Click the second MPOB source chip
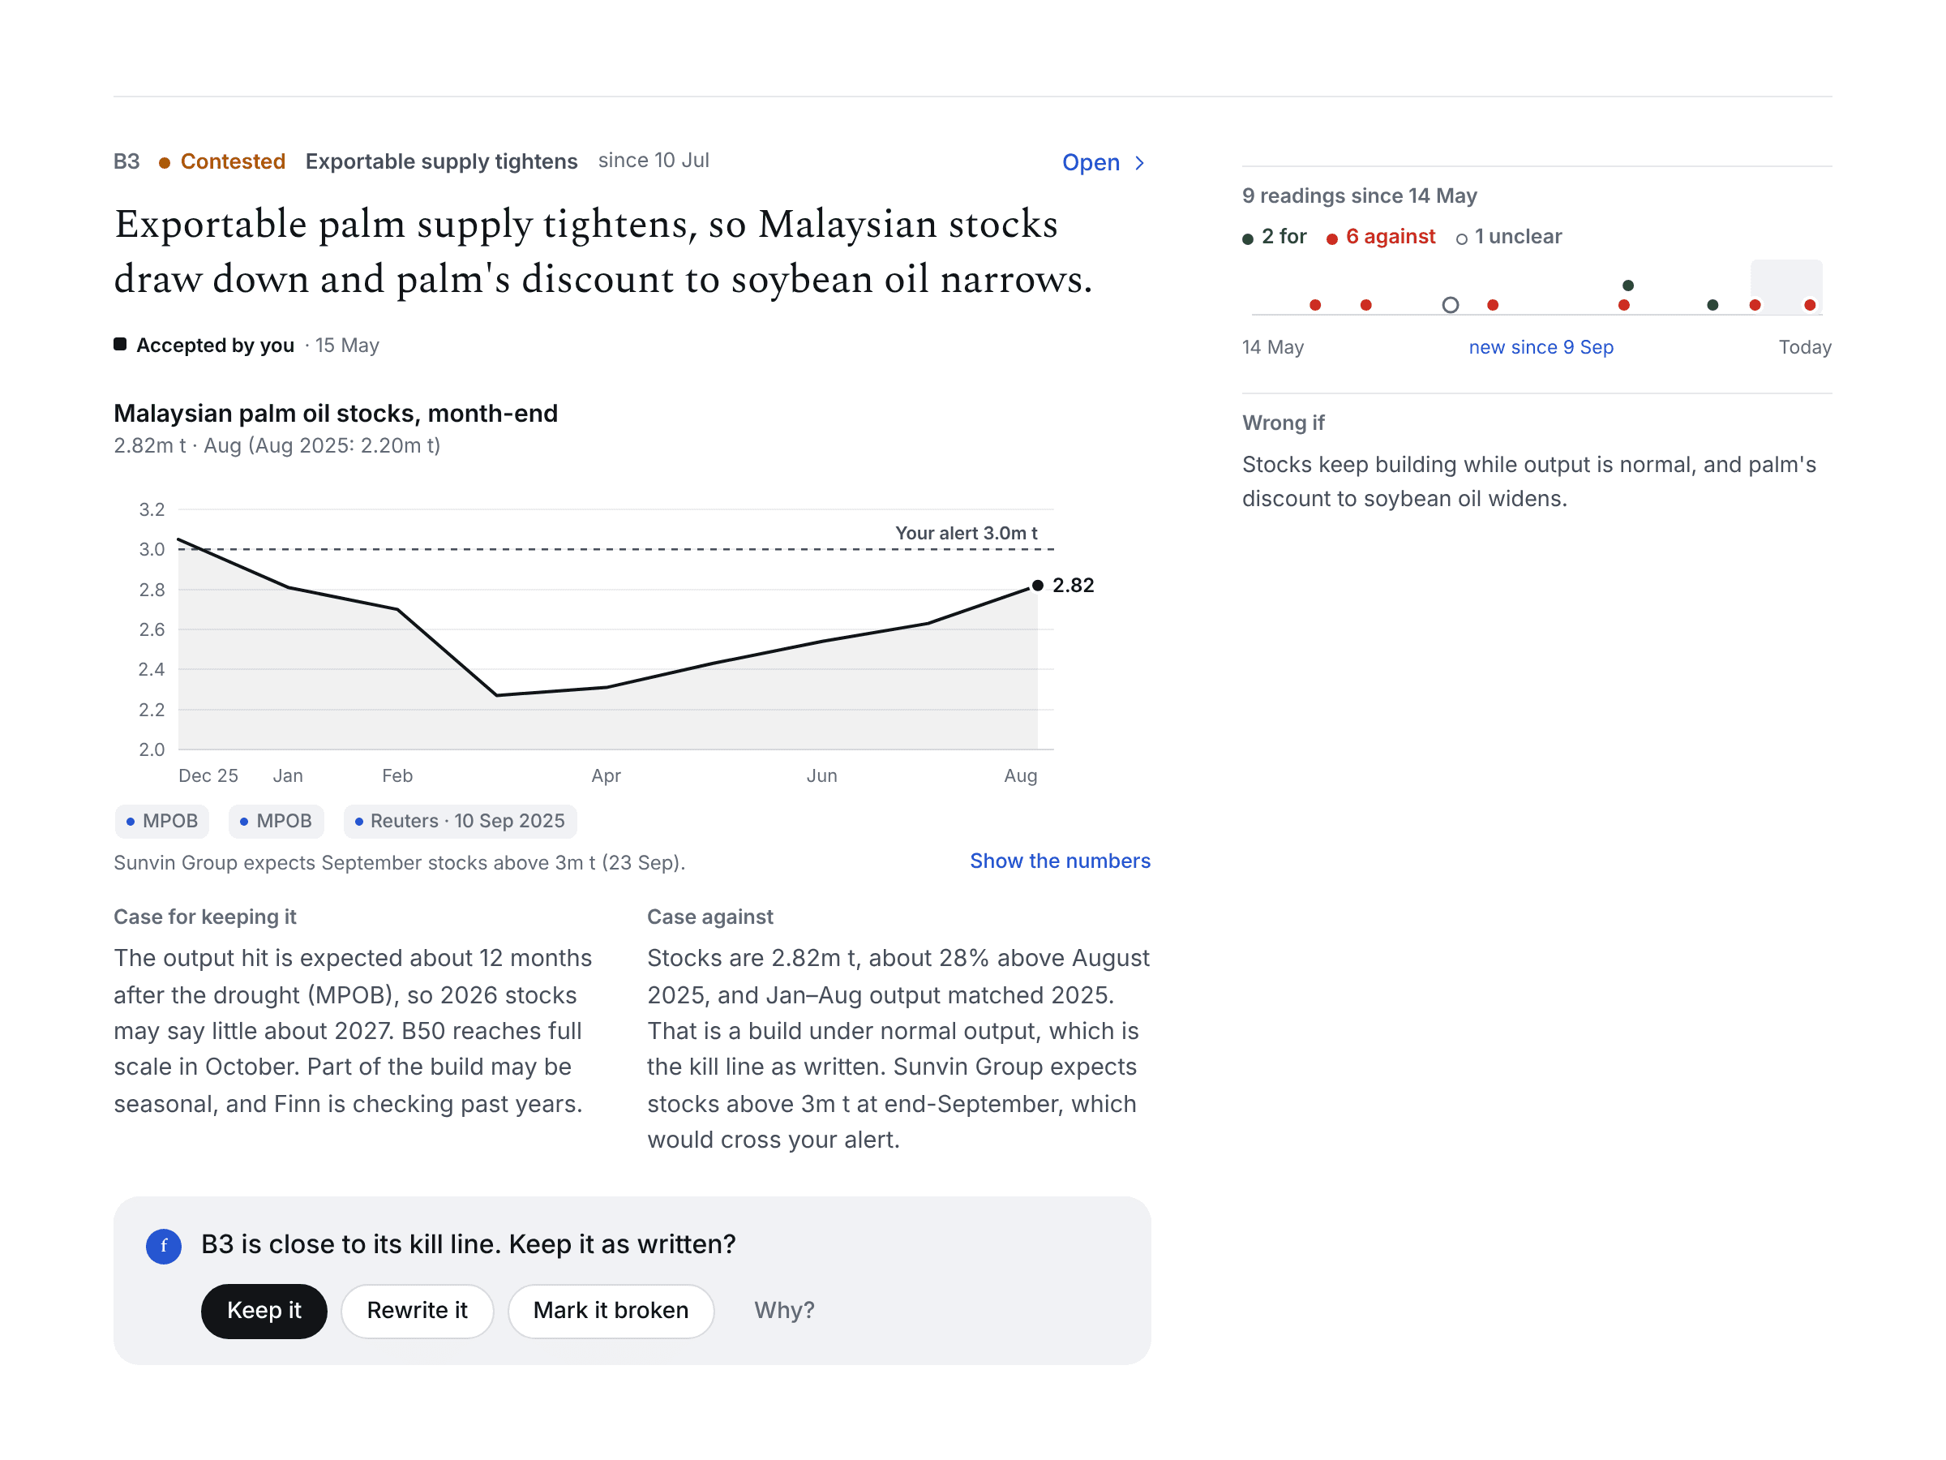Screen dimensions: 1946x1460 coord(276,821)
